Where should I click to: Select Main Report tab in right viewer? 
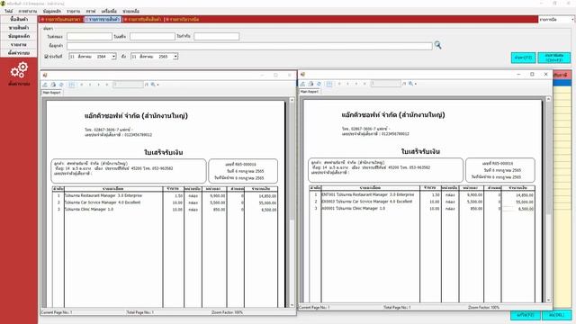(x=310, y=92)
